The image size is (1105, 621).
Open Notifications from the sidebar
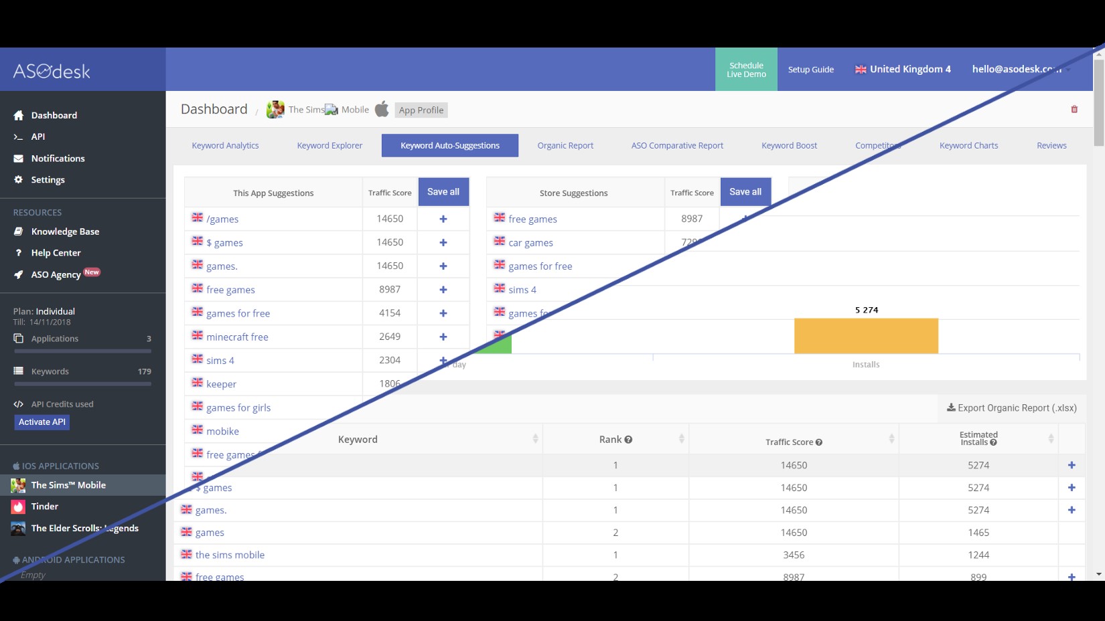click(x=58, y=159)
